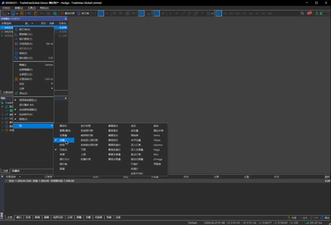The height and width of the screenshot is (225, 331).
Task: Click the zoom in chart icon
Action: coord(114,14)
